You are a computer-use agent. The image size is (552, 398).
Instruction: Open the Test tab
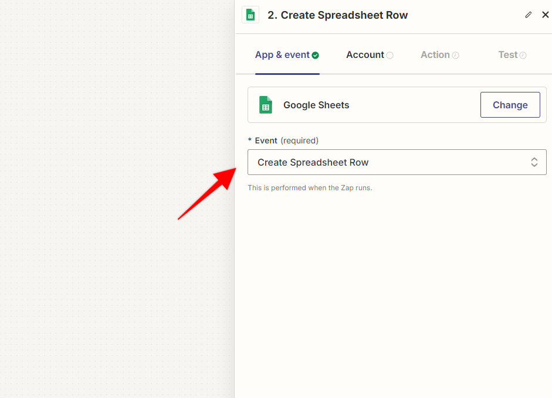coord(507,54)
